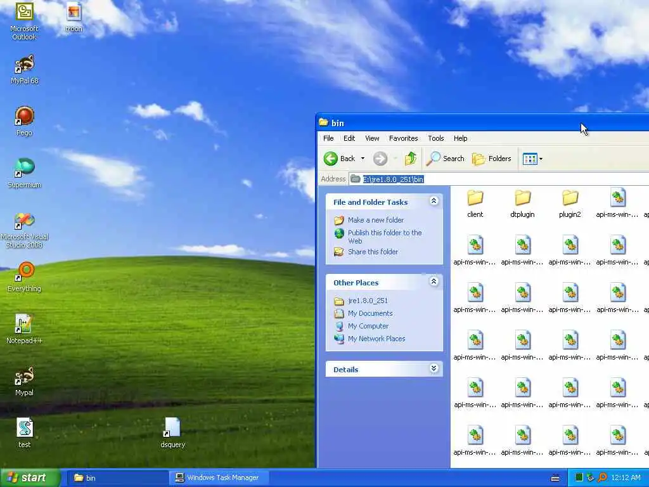Go to My Computer in Other Places
Screen dimensions: 649x487
point(368,327)
